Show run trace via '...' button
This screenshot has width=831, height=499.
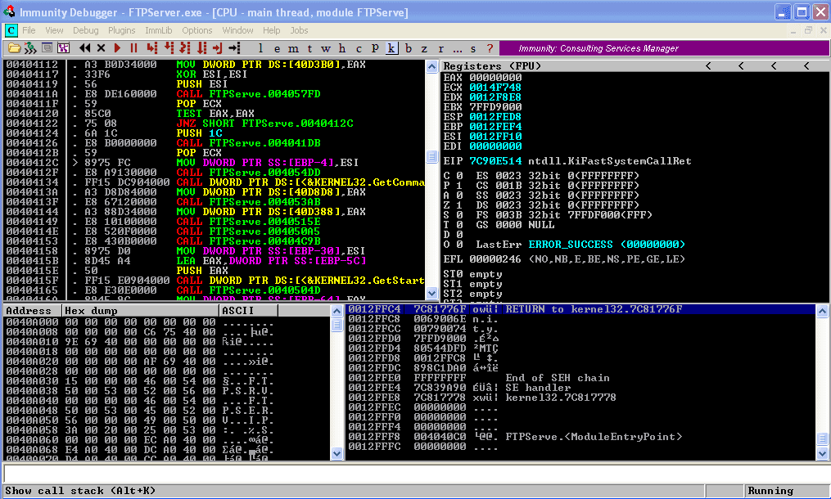pyautogui.click(x=458, y=48)
